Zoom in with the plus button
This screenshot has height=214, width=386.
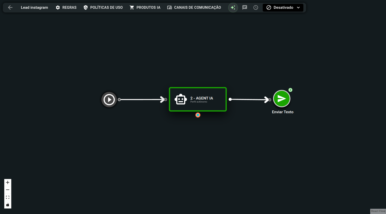[8, 182]
